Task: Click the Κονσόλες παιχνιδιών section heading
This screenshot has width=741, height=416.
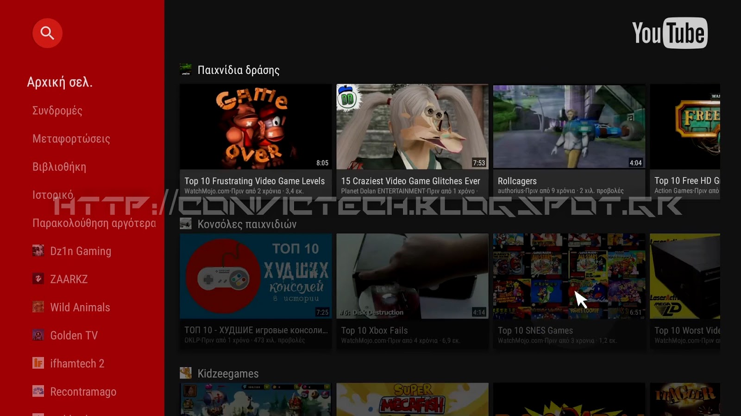Action: (x=247, y=225)
